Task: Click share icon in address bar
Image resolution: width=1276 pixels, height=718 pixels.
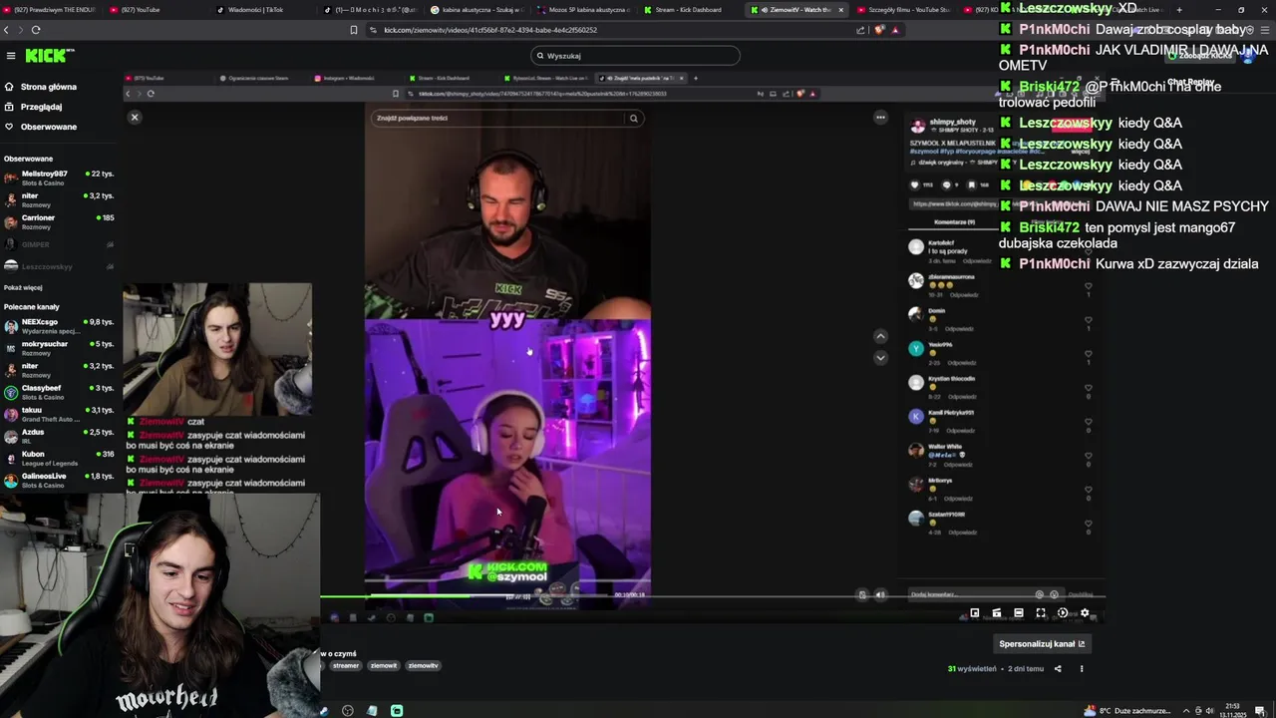Action: 860,30
